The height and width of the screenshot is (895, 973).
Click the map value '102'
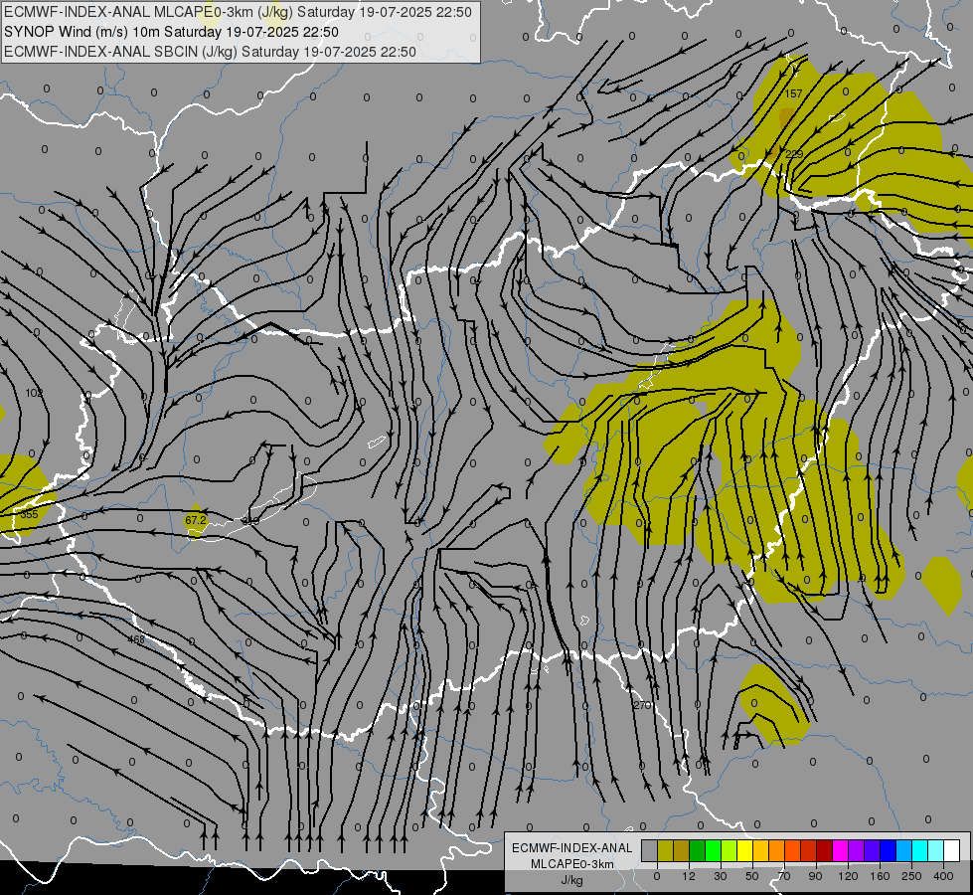tap(34, 393)
